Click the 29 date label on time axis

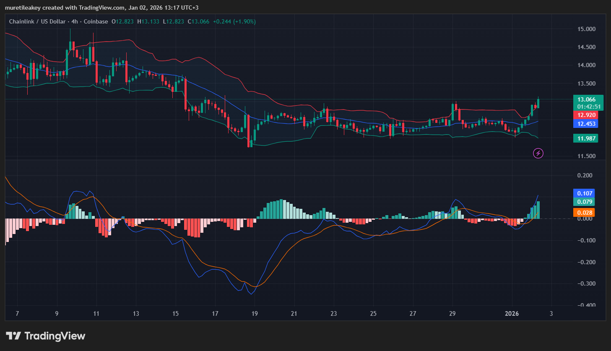(452, 314)
